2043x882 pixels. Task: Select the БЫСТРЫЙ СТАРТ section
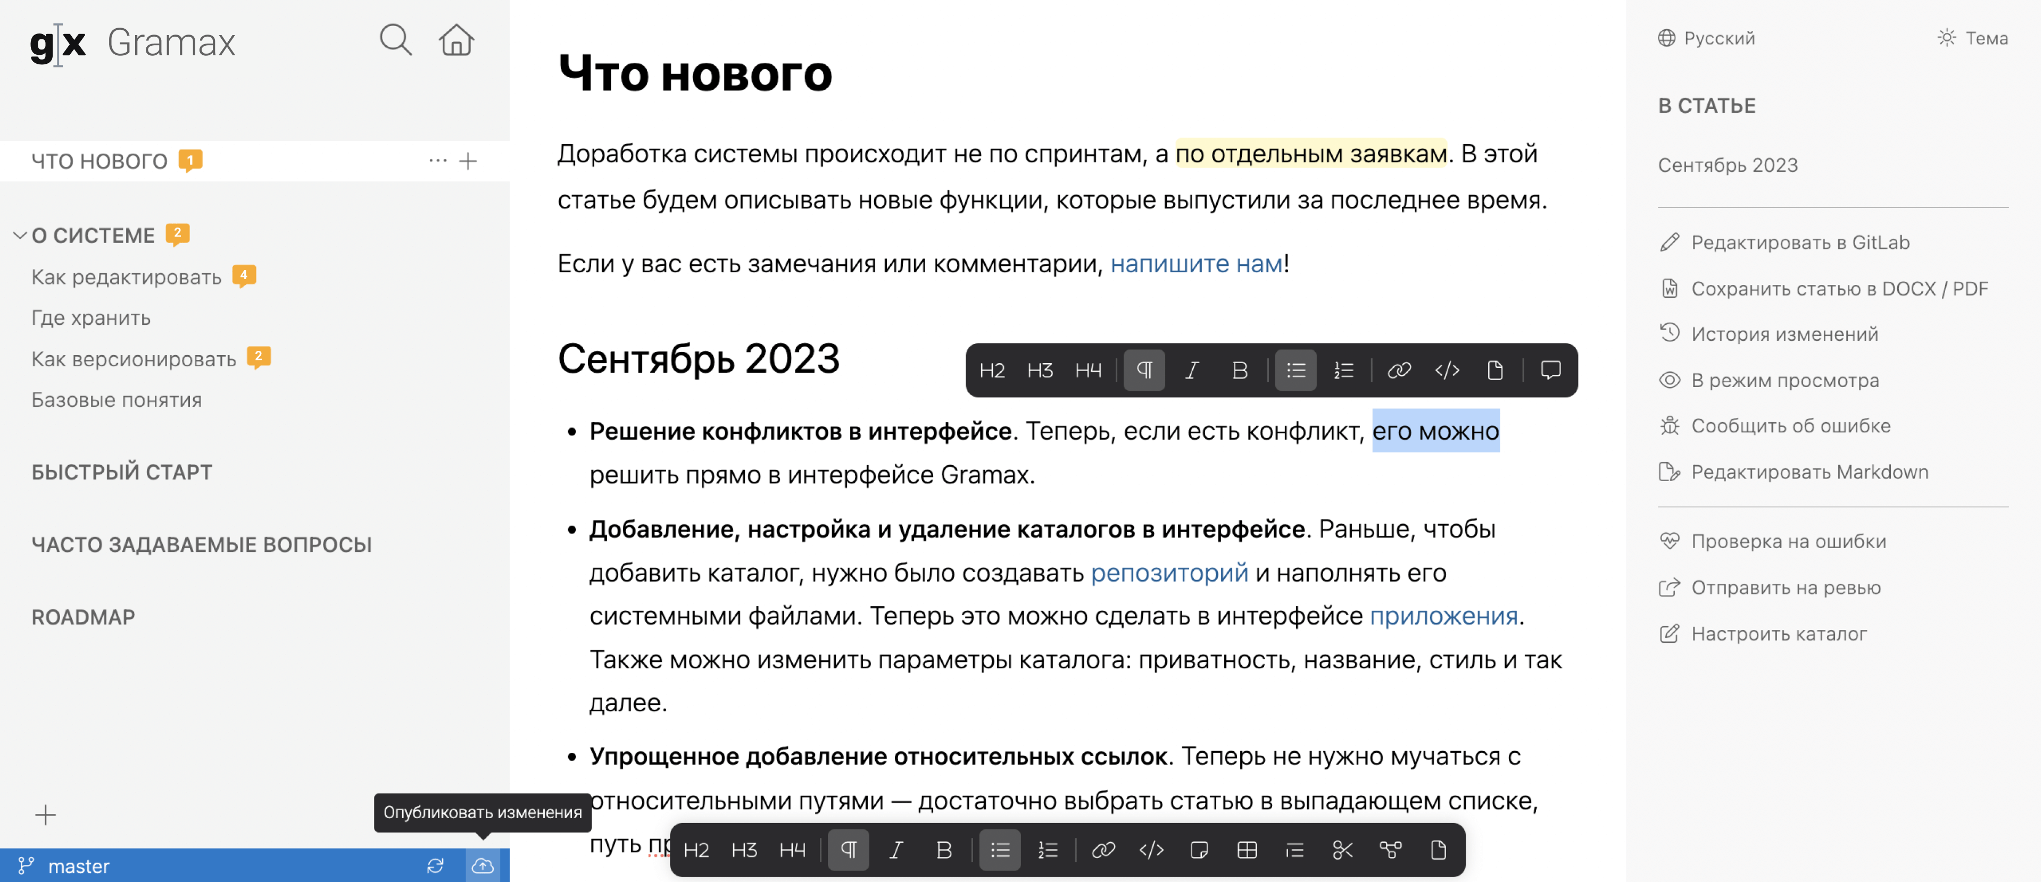tap(122, 472)
